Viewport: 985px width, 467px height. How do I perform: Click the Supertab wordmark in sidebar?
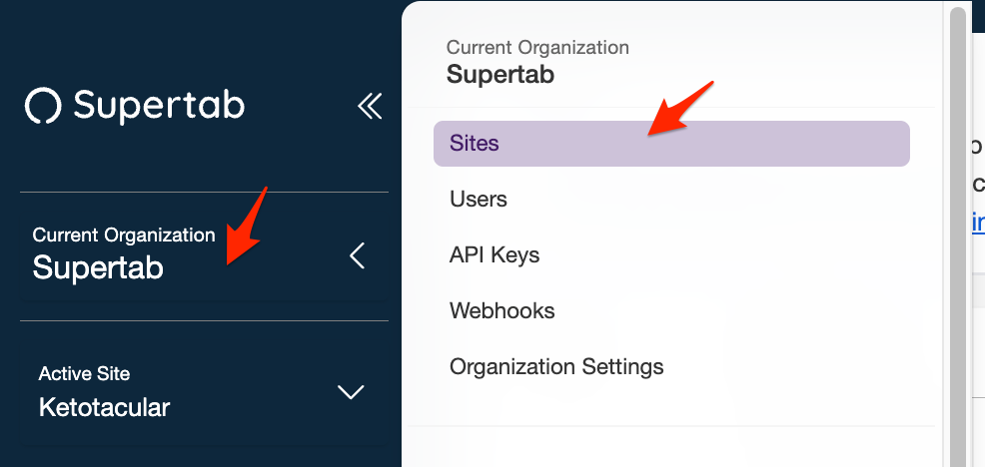point(159,106)
